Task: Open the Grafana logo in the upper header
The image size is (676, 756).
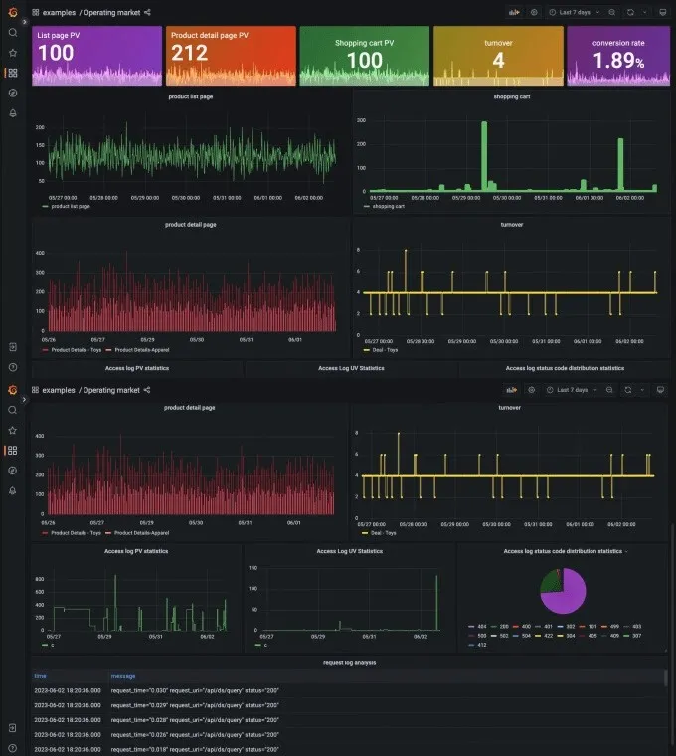Action: pyautogui.click(x=13, y=12)
